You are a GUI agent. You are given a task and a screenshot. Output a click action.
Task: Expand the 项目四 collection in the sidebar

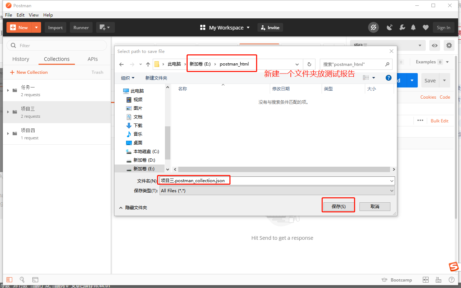[x=7, y=134]
